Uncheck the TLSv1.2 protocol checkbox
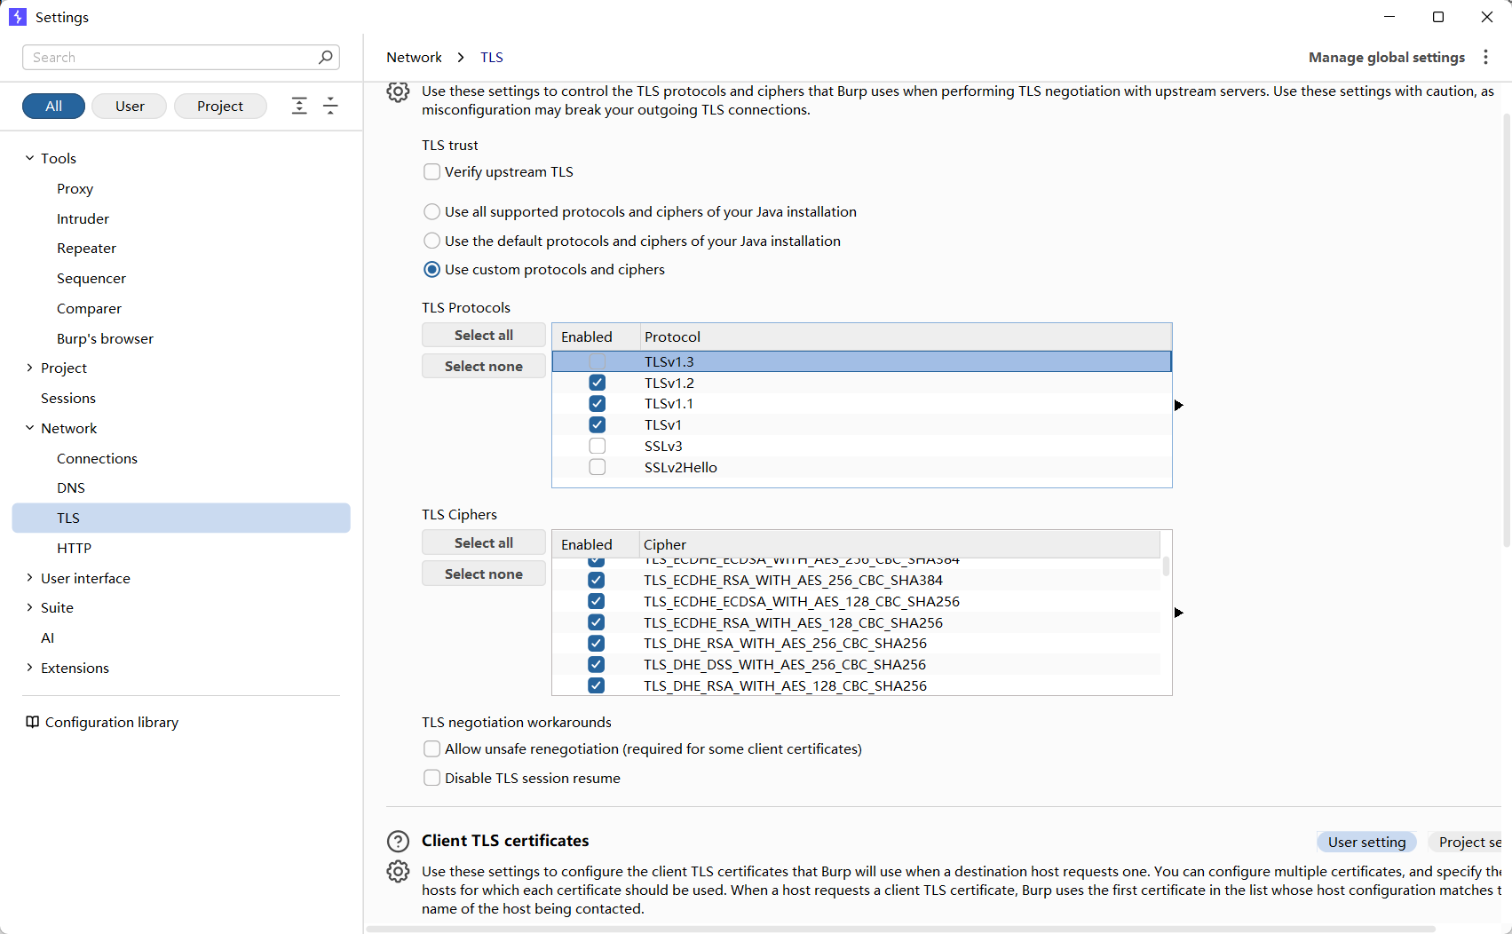The width and height of the screenshot is (1512, 934). click(x=598, y=383)
